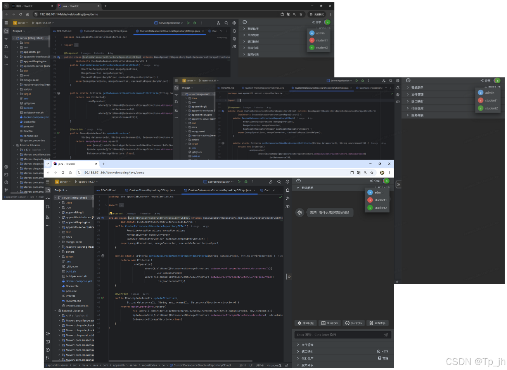The width and height of the screenshot is (507, 370).
Task: Open the Terminal tool icon in front window
Action: 48,342
